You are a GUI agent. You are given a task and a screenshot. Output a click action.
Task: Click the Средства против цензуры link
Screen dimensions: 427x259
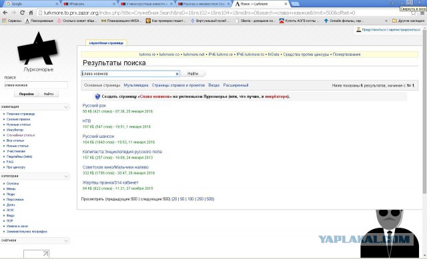pos(306,55)
